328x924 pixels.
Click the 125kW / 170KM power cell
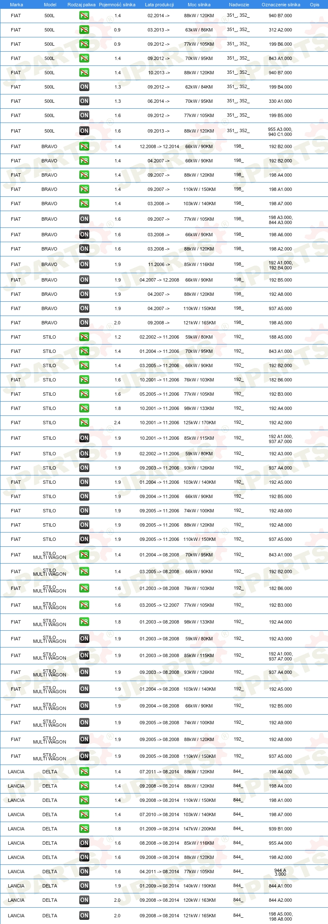[x=199, y=423]
